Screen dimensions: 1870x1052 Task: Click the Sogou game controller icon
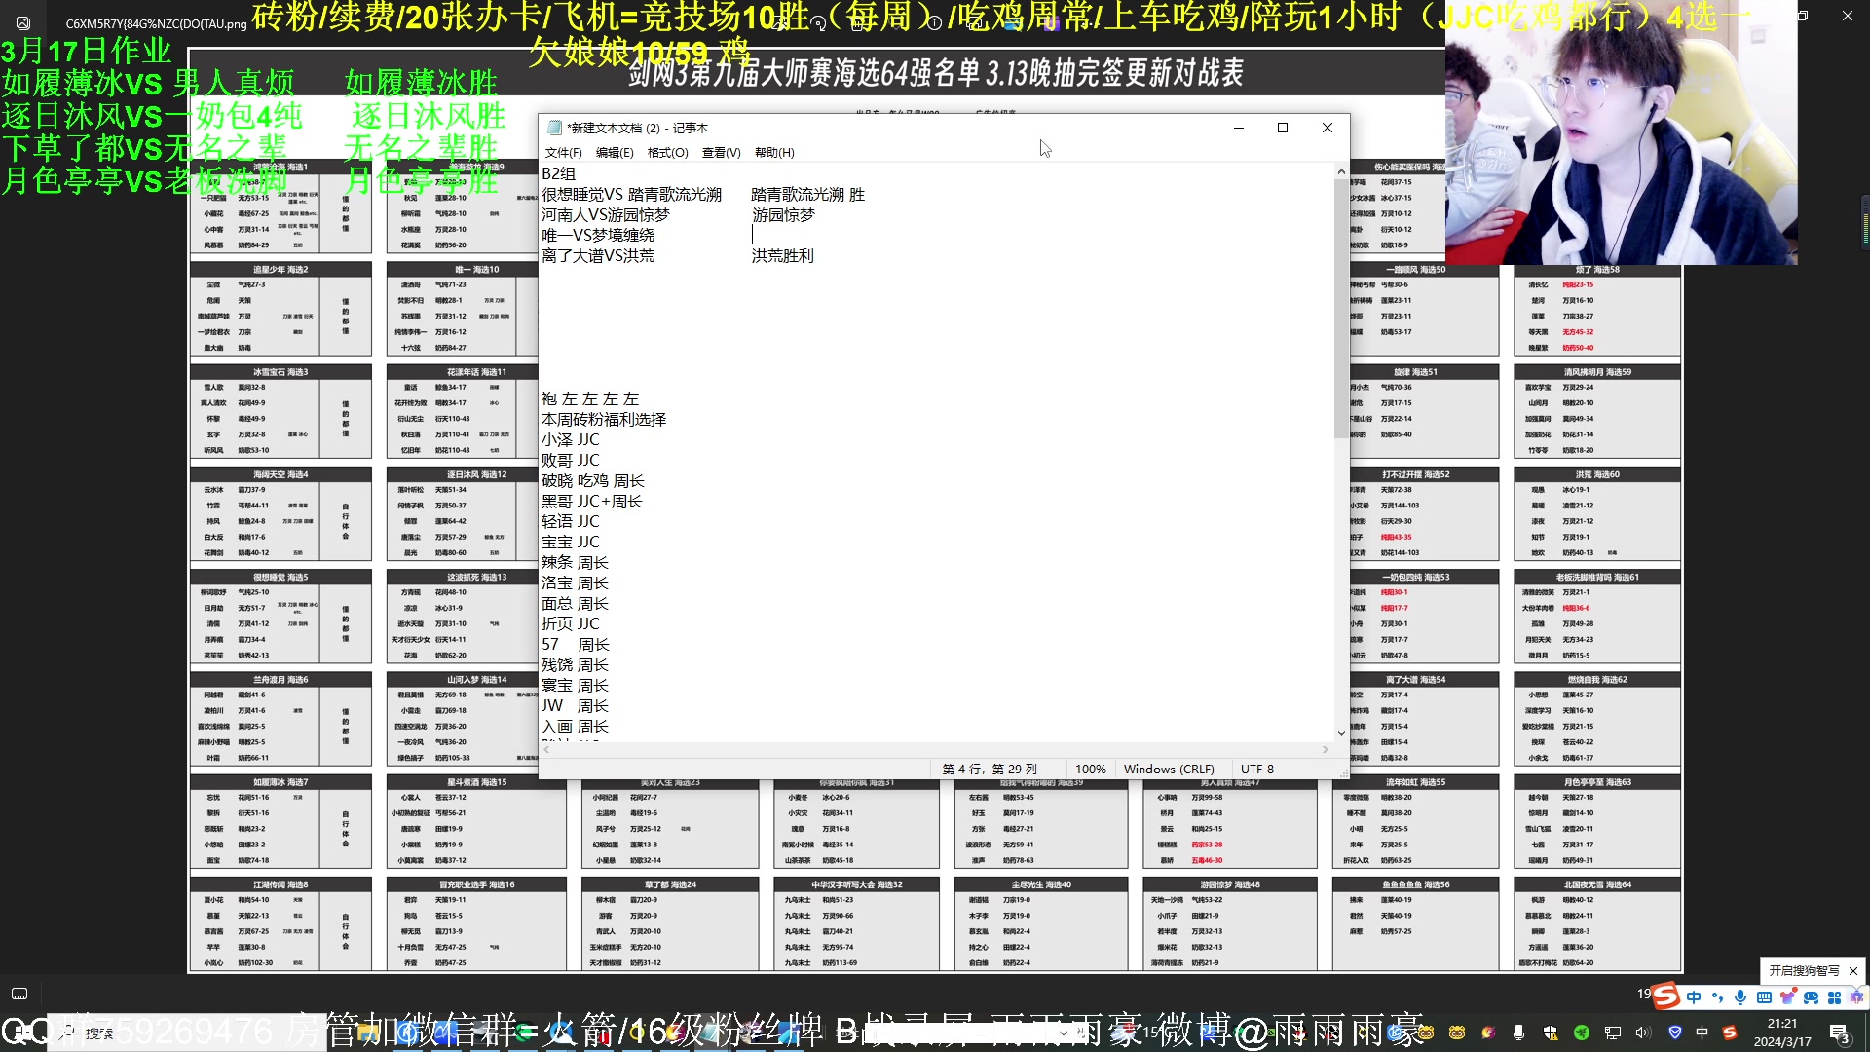(x=1811, y=997)
